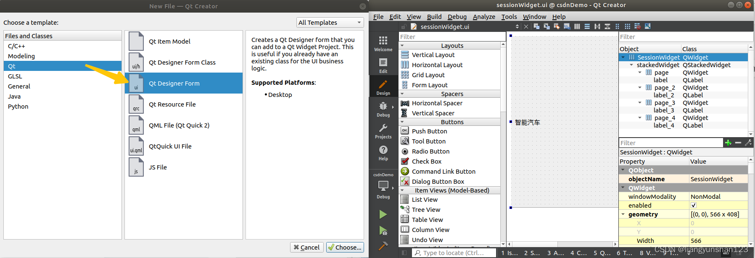
Task: Collapse the stackedWidget tree node
Action: click(x=631, y=65)
